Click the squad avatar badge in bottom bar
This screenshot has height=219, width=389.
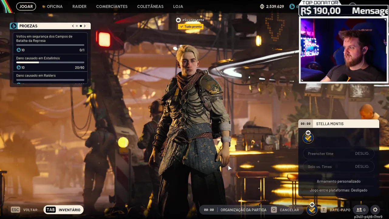pos(312,209)
